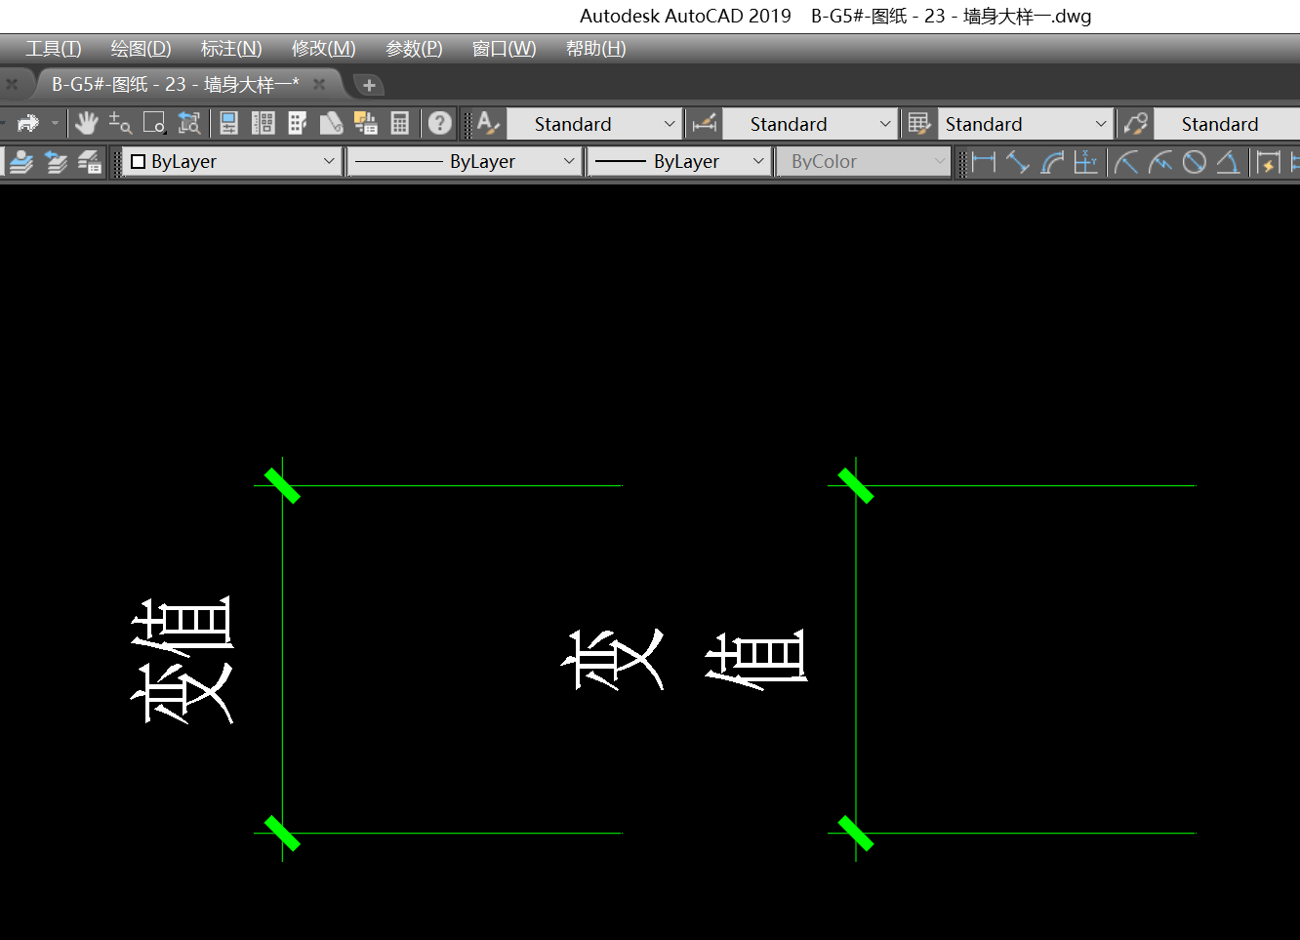1300x940 pixels.
Task: Open Table Style Standard dropdown
Action: click(x=1025, y=124)
